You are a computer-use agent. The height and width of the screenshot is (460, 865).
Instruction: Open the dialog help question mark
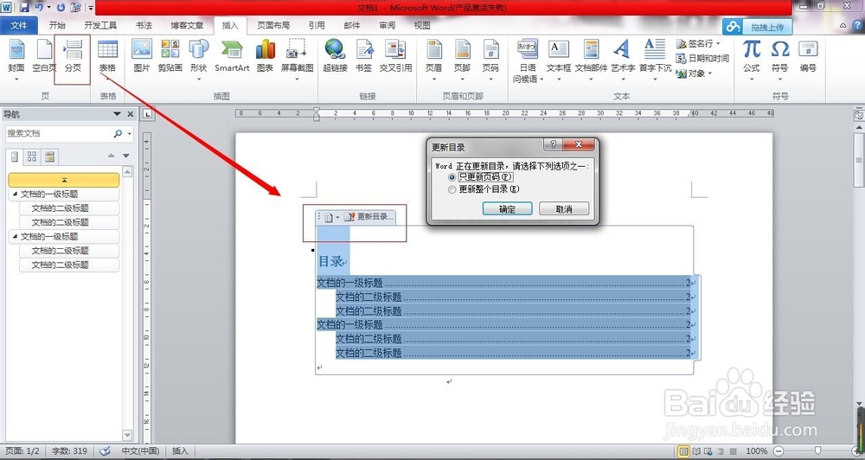554,144
